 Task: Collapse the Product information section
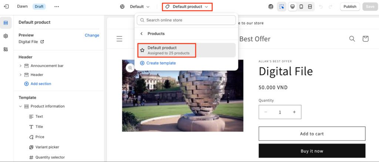tap(20, 107)
